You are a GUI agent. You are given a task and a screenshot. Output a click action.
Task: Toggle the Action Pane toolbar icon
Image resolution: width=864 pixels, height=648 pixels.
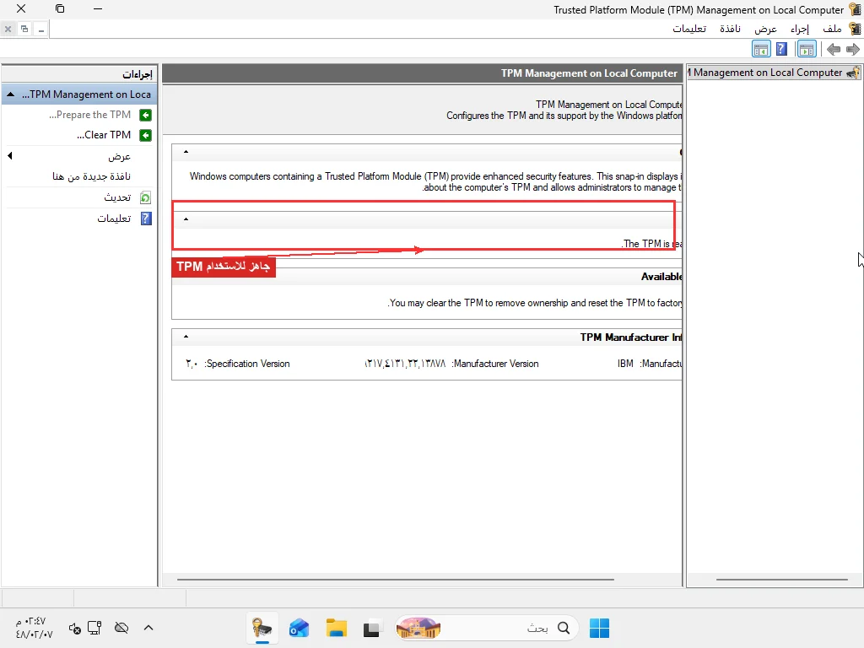761,50
